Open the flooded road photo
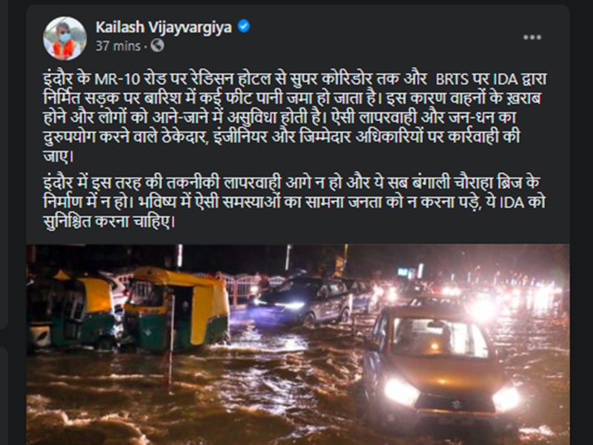Image resolution: width=593 pixels, height=445 pixels. click(x=298, y=344)
